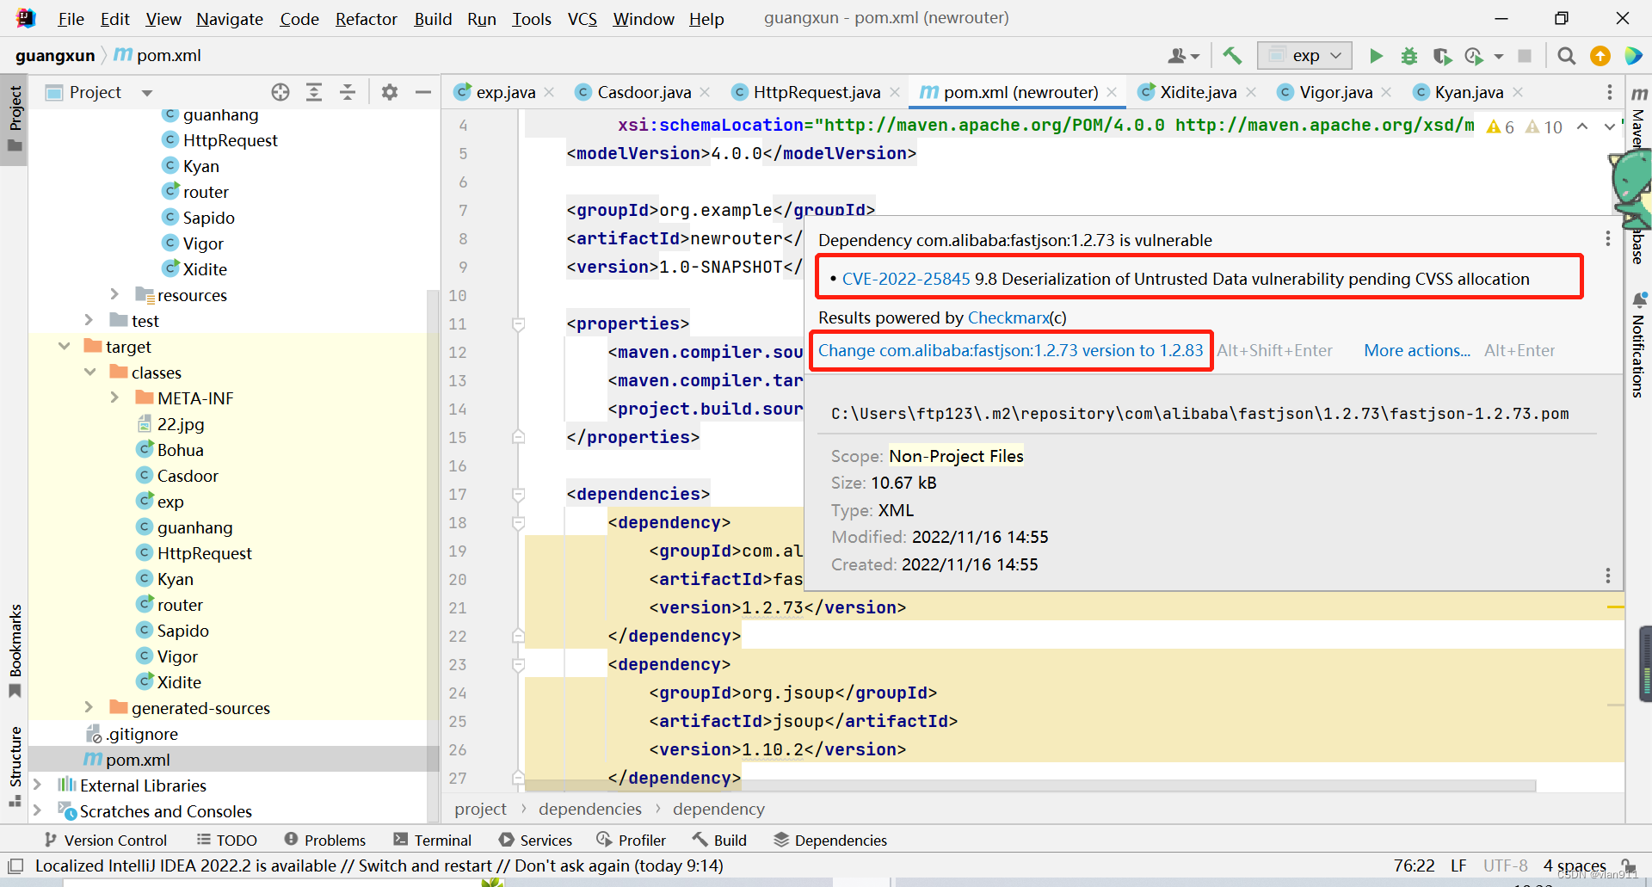Close the pom.xml (newrouter) tab
This screenshot has height=887, width=1652.
point(1112,92)
